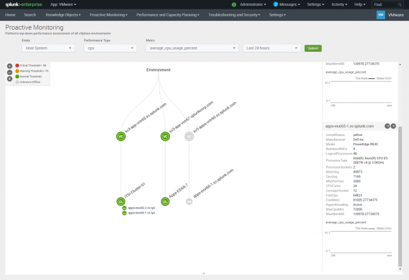Expand the App: VMware menu
409x280 pixels.
pos(63,5)
